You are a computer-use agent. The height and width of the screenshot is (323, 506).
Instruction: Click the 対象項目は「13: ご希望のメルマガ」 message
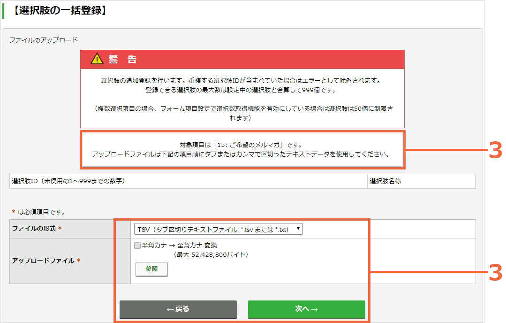[x=241, y=145]
